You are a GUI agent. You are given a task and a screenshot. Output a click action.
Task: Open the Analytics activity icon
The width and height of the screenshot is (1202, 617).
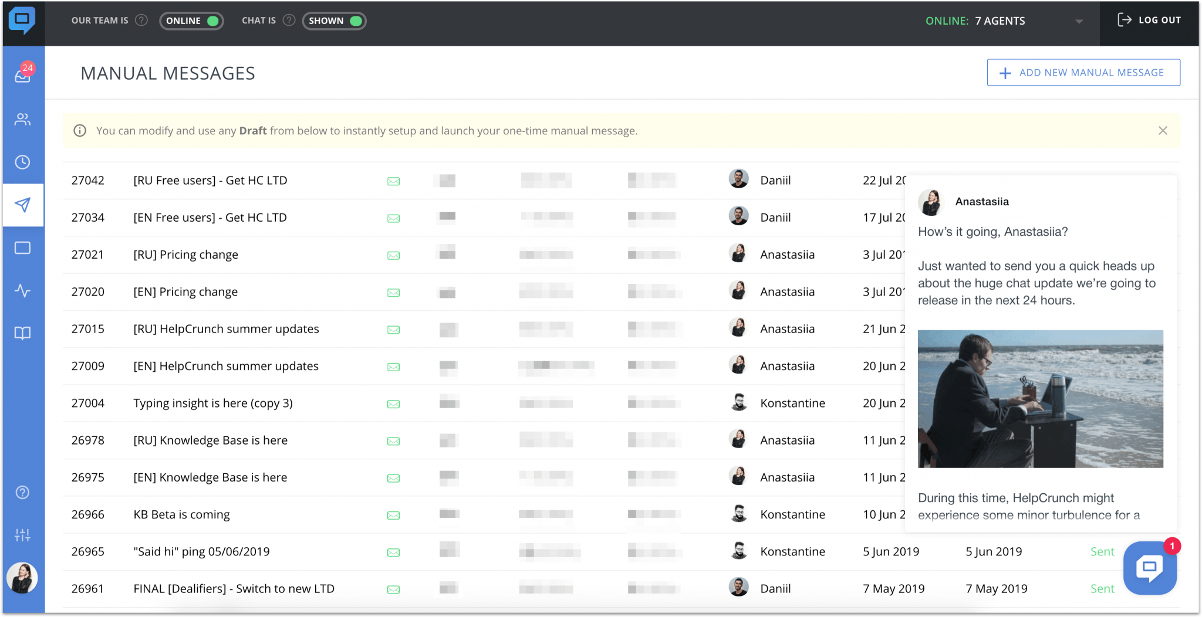(22, 290)
